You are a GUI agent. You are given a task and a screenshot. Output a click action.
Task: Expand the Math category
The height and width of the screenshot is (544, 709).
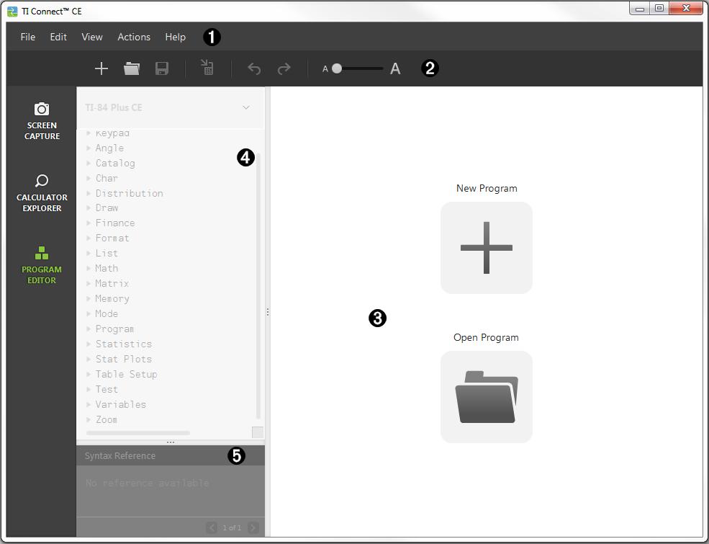point(89,268)
